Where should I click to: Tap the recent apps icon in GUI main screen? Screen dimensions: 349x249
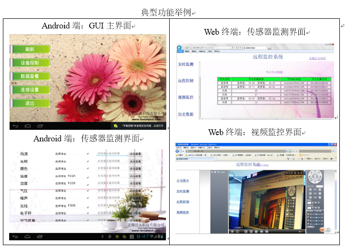[40, 126]
